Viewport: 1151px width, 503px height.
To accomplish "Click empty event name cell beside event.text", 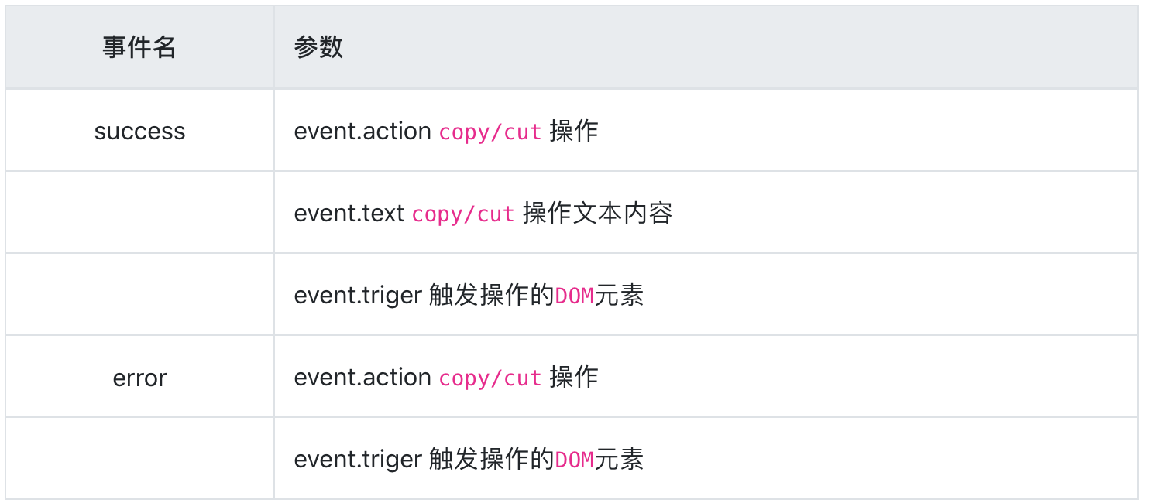I will (139, 213).
